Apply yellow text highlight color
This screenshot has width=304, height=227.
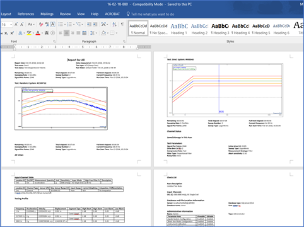[x=29, y=33]
